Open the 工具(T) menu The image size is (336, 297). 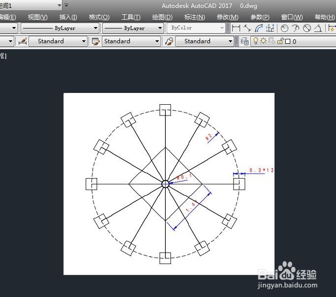pos(131,17)
